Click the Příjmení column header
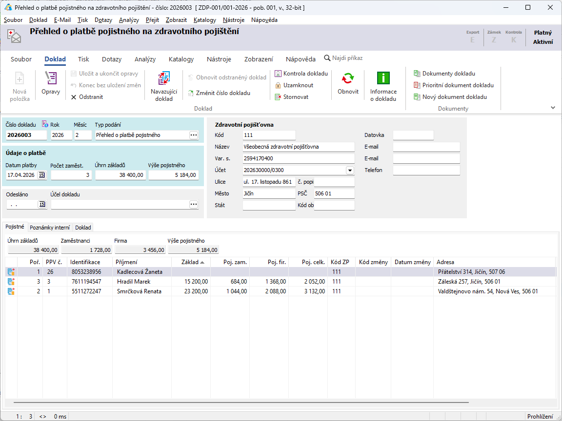Viewport: 562px width, 421px height. [x=142, y=262]
